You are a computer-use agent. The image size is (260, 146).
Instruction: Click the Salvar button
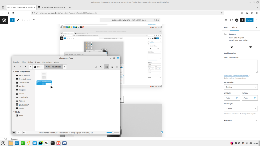pos(249,20)
